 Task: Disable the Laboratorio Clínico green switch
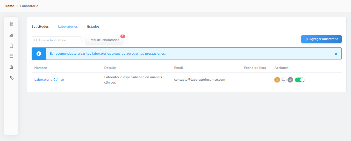(x=300, y=80)
